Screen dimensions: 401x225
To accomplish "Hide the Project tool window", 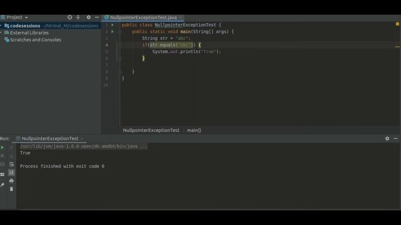I will tap(97, 17).
